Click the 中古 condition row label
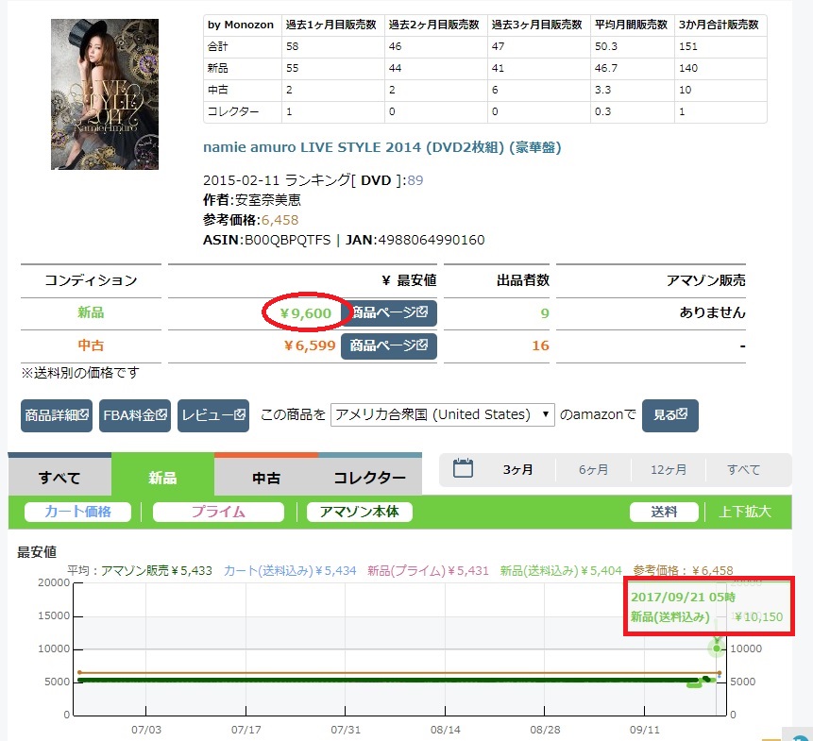The image size is (813, 741). pyautogui.click(x=91, y=345)
